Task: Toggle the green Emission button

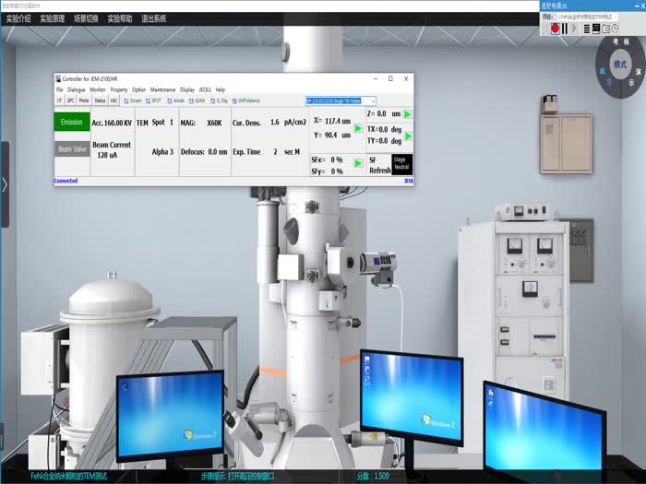Action: tap(71, 123)
